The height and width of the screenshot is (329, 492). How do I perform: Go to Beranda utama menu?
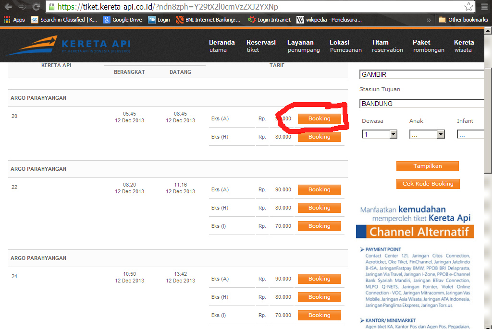pyautogui.click(x=222, y=46)
